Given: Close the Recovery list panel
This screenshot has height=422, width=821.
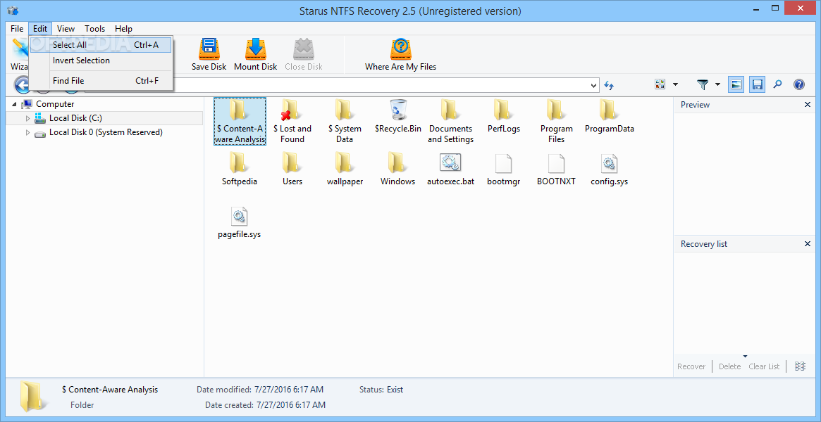Looking at the screenshot, I should (x=808, y=244).
